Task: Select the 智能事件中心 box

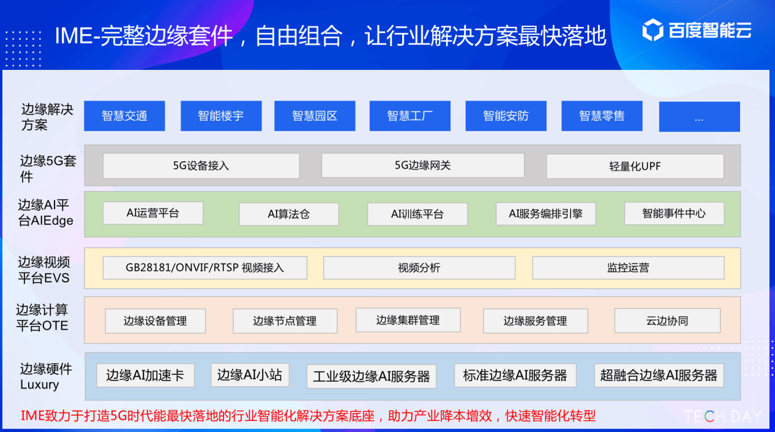Action: 674,213
